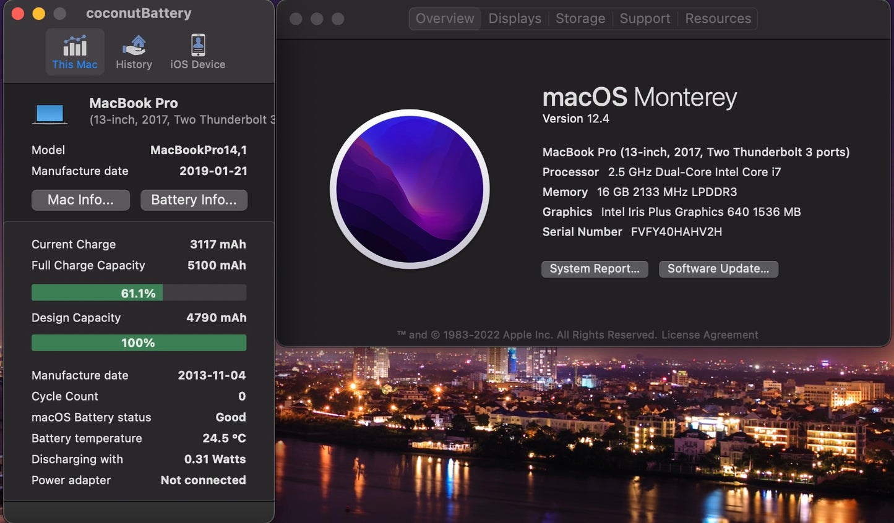Run Software Update
Viewport: 894px width, 523px height.
[x=718, y=269]
